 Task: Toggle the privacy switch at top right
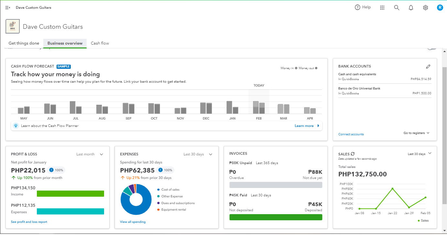[x=432, y=48]
